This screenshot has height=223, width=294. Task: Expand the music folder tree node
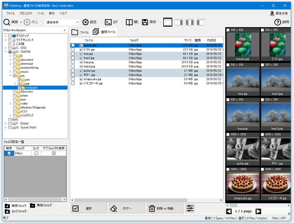[x=11, y=71]
